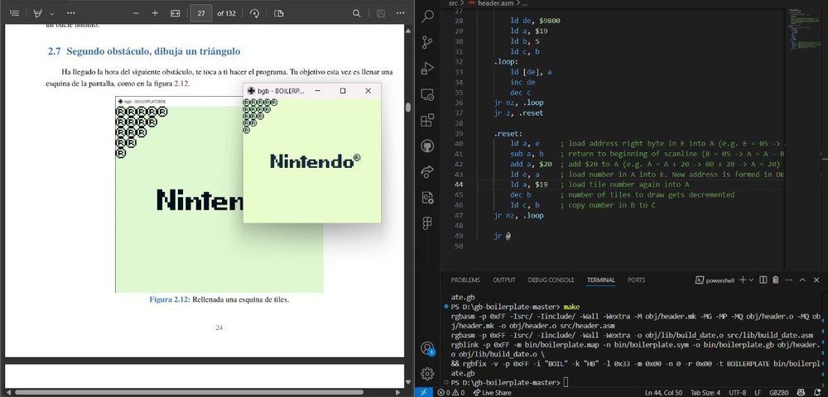Click Ln 44, Col 50 status item
Viewport: 828px width, 397px height.
pyautogui.click(x=666, y=392)
